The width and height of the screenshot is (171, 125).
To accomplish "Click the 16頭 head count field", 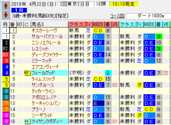I will coord(101,4).
